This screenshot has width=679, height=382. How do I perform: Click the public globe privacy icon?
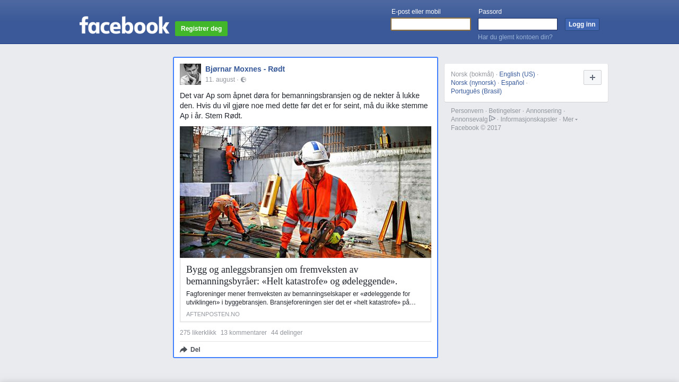pyautogui.click(x=243, y=80)
